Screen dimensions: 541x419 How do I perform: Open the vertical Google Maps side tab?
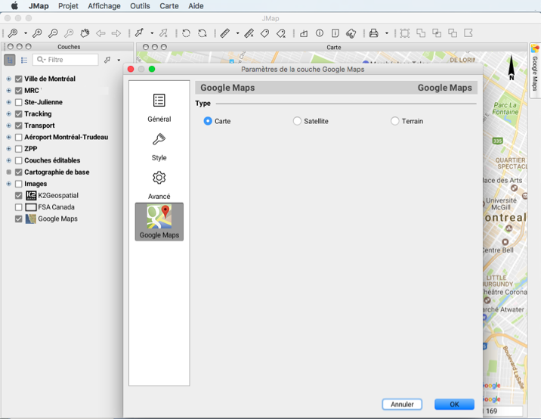535,71
